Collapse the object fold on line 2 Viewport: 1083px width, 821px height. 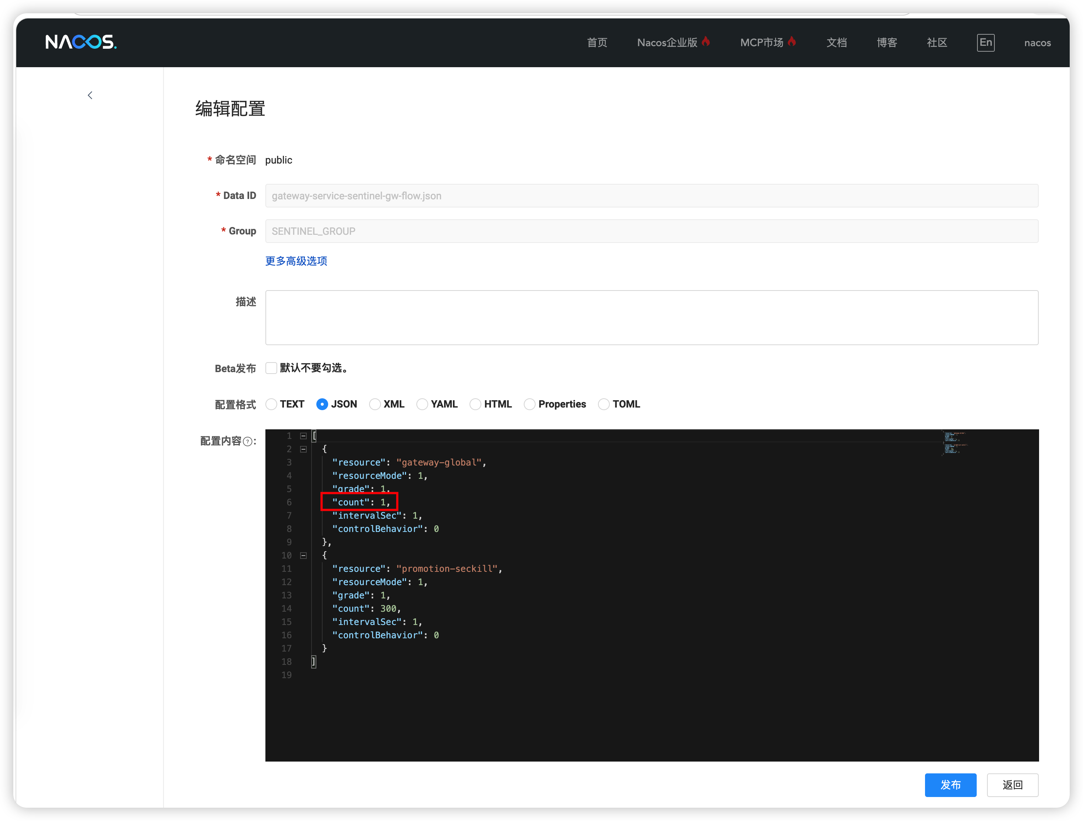pyautogui.click(x=303, y=449)
